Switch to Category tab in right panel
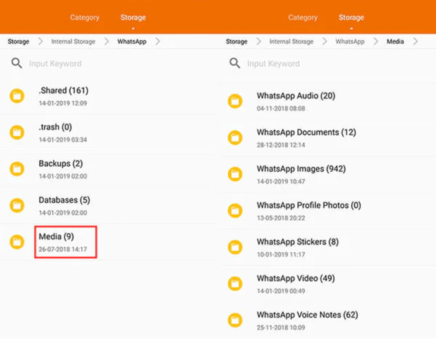The width and height of the screenshot is (436, 339). 303,18
